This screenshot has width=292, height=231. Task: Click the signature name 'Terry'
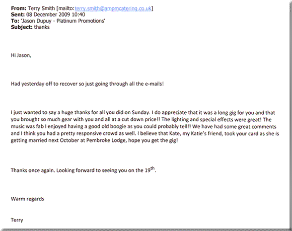(x=17, y=220)
